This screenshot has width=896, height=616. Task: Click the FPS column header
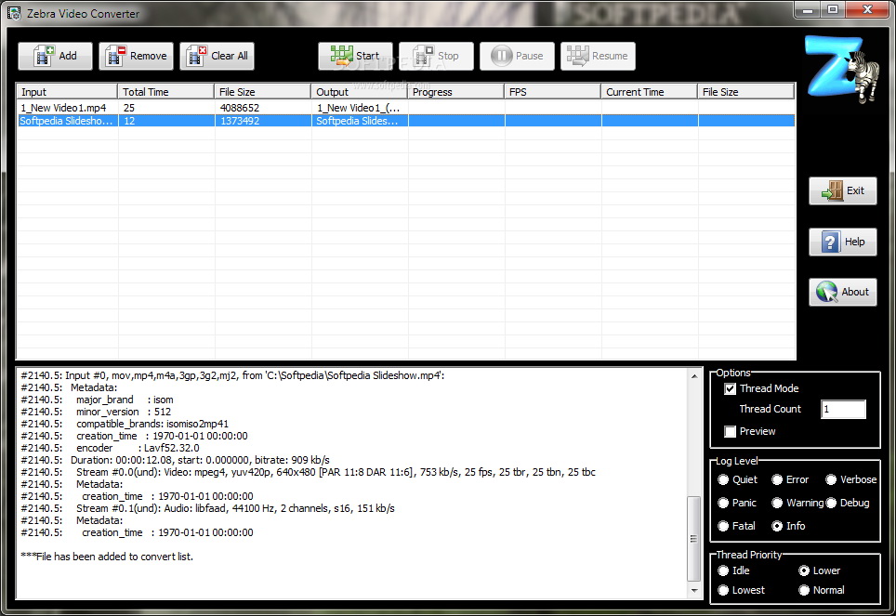(553, 91)
